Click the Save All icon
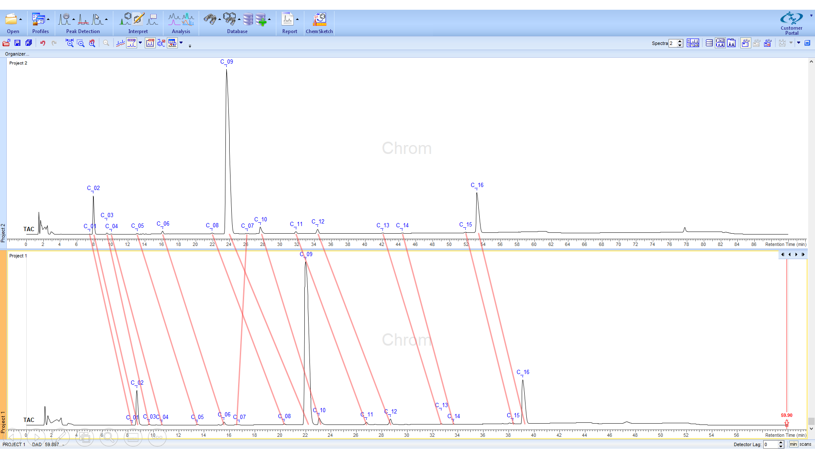 [28, 43]
